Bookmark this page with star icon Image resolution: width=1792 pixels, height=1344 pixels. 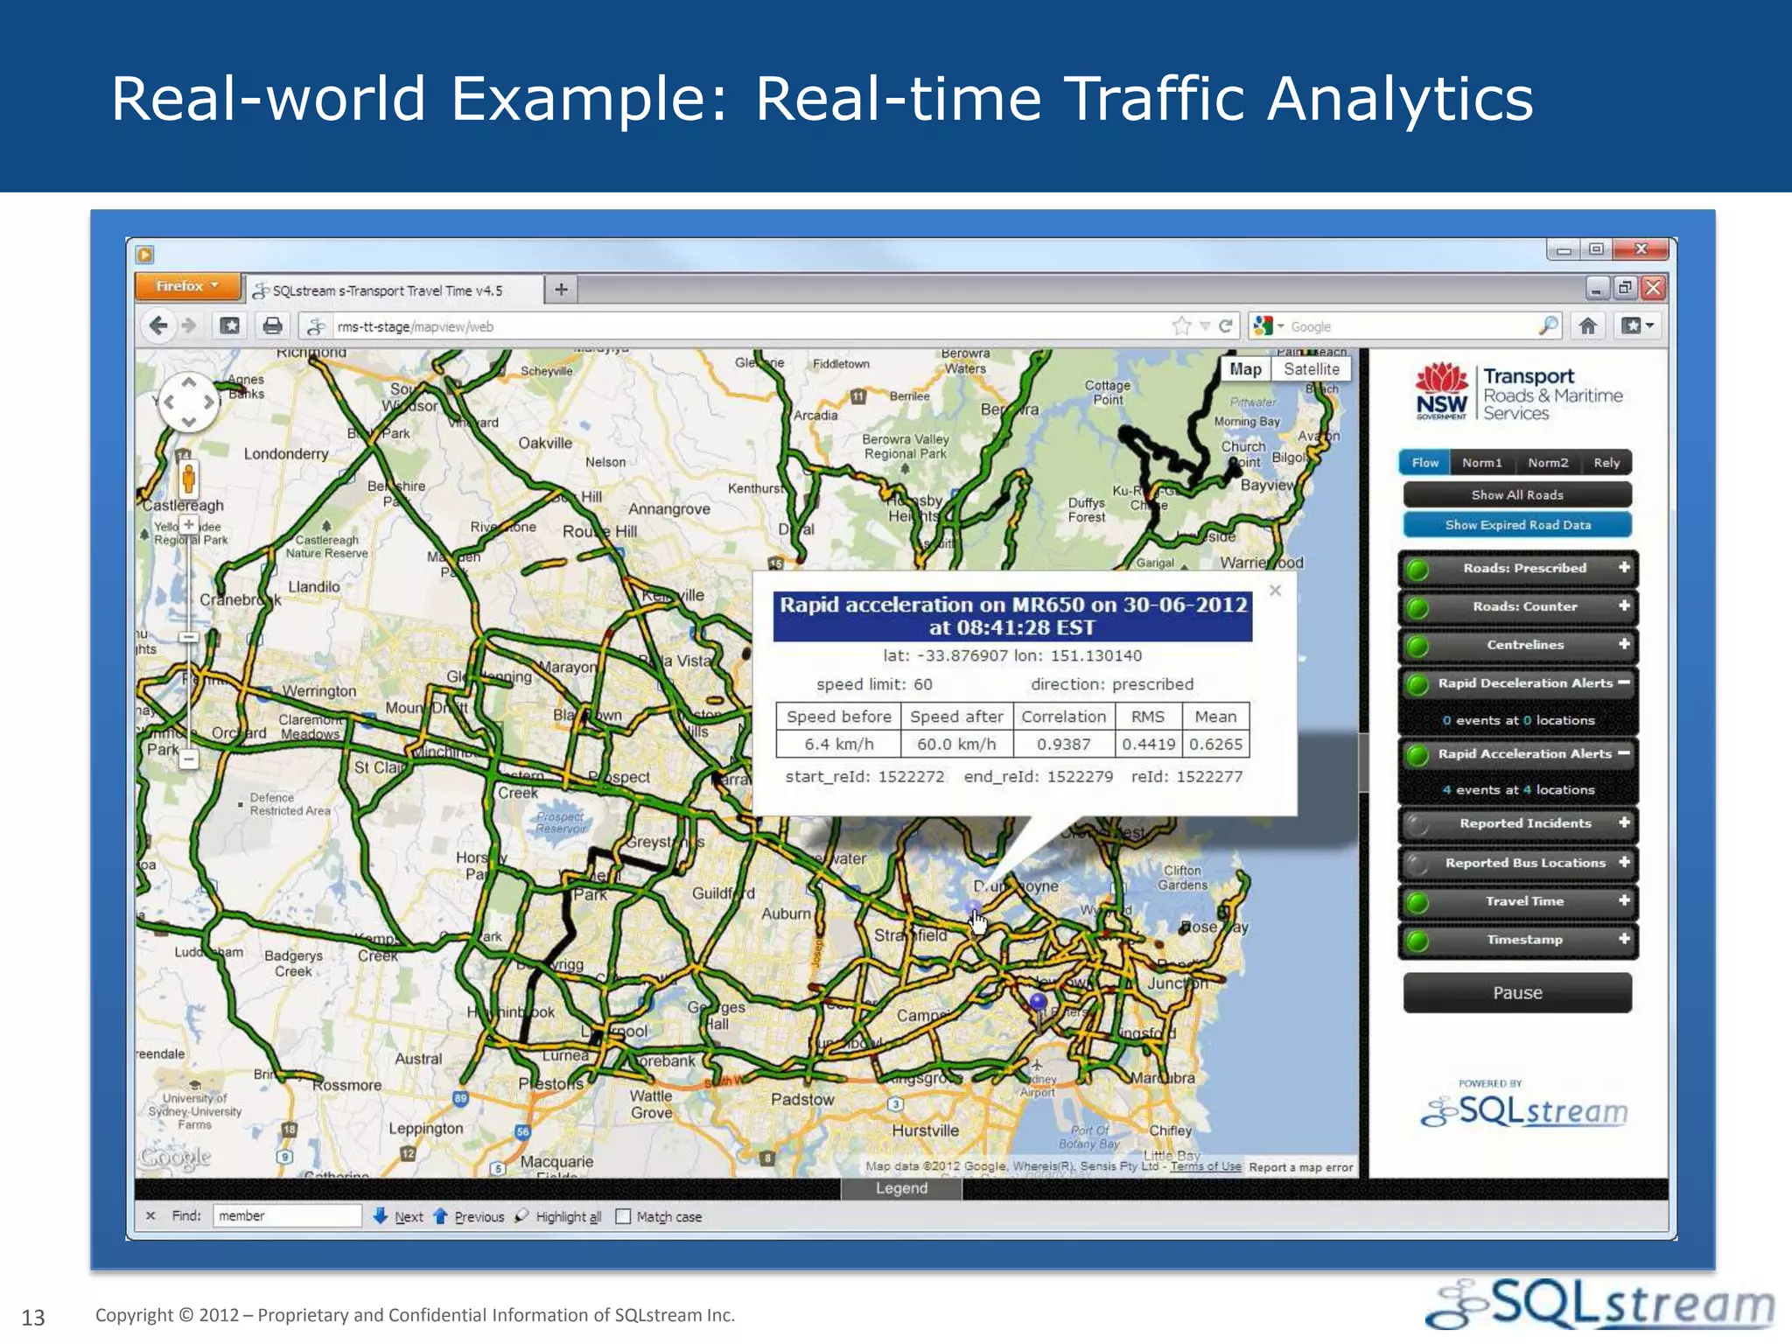click(x=1182, y=326)
